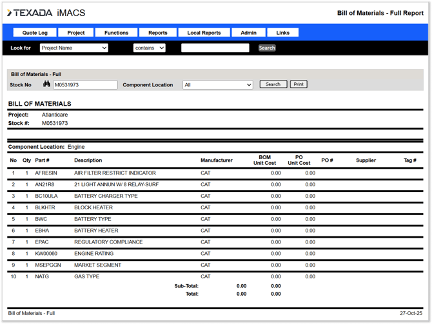
Task: Click the BATTERY CHARGER TYPE description
Action: (106, 196)
